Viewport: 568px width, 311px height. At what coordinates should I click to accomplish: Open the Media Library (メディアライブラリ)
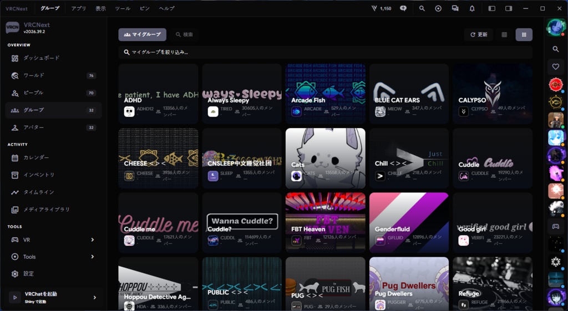tap(53, 210)
